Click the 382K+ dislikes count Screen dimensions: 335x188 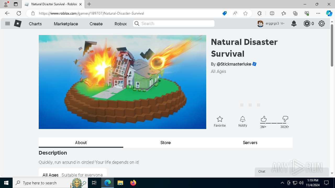point(285,127)
